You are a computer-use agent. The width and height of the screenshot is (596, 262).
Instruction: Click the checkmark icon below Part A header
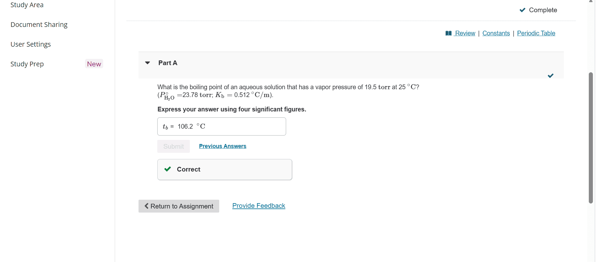551,75
